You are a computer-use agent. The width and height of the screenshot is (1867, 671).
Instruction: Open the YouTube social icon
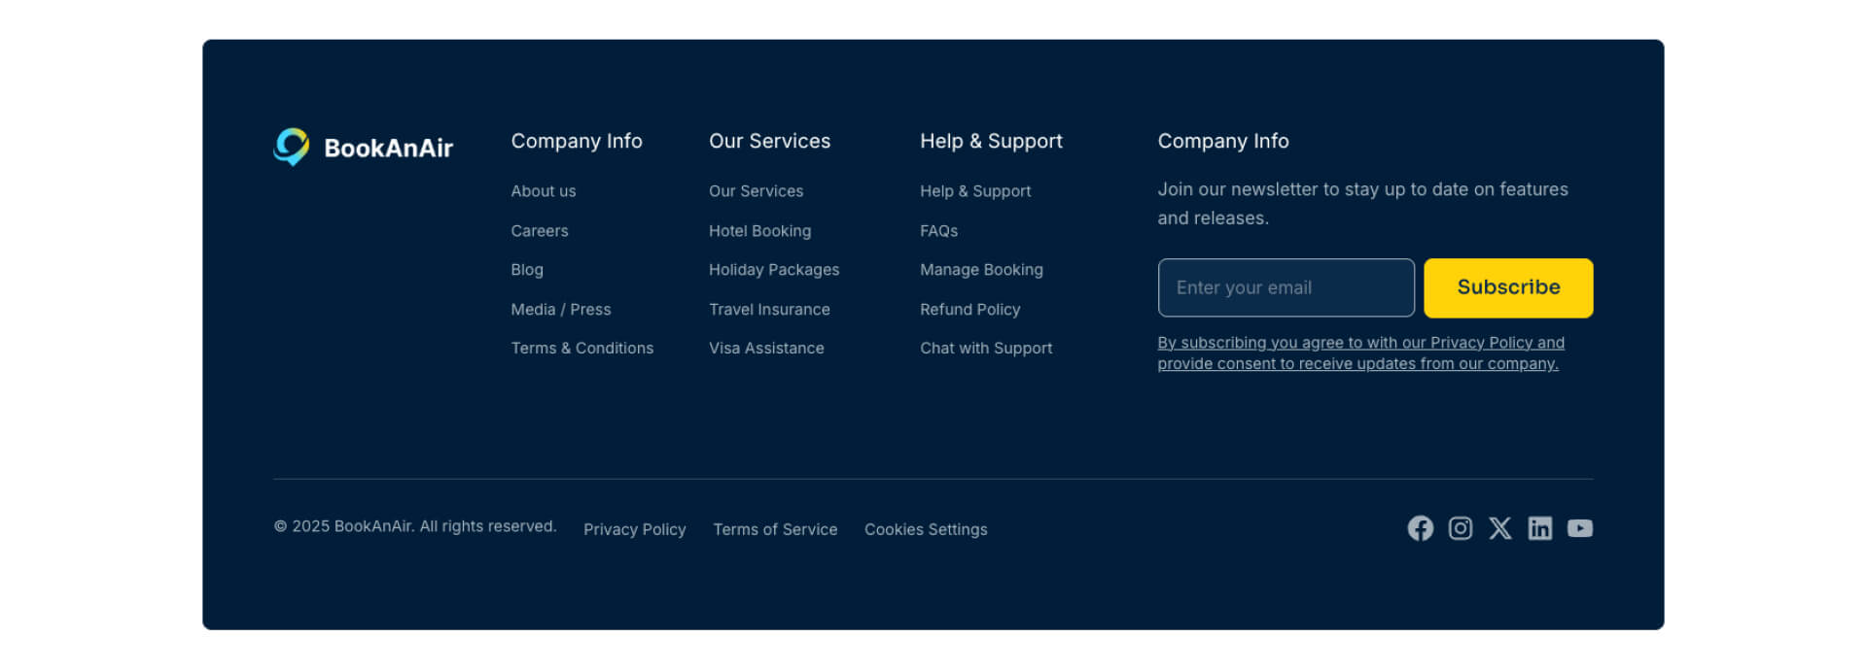click(1579, 528)
